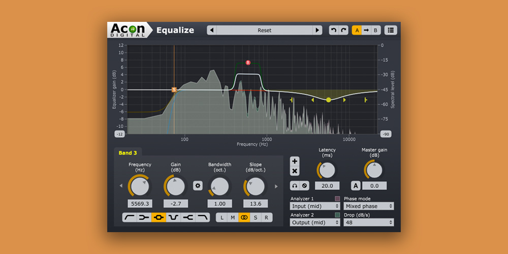Select the high-shelf filter shape
The height and width of the screenshot is (254, 508).
(x=188, y=217)
